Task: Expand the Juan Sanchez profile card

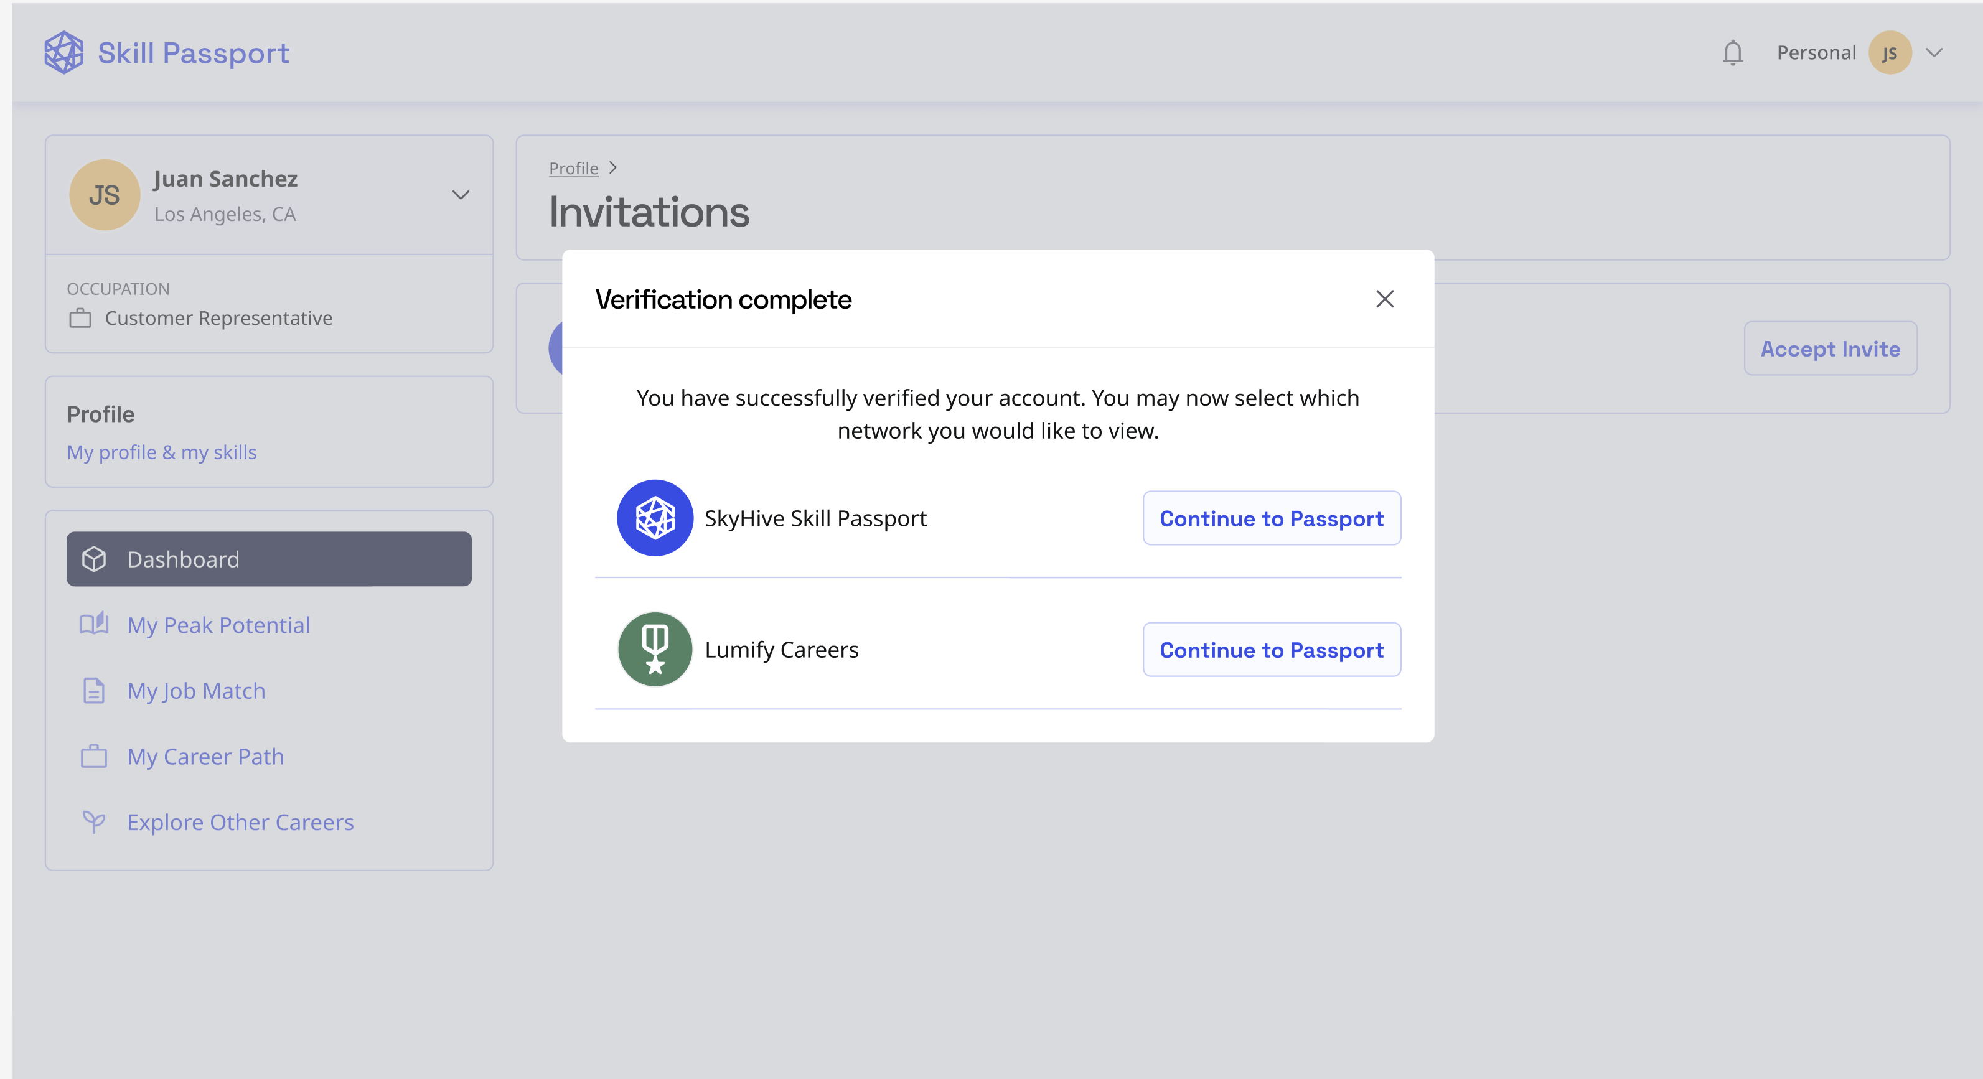Action: pos(459,195)
